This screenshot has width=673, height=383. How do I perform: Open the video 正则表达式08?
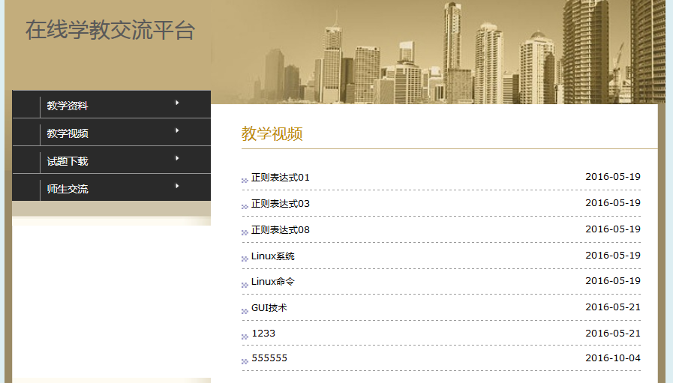[281, 230]
